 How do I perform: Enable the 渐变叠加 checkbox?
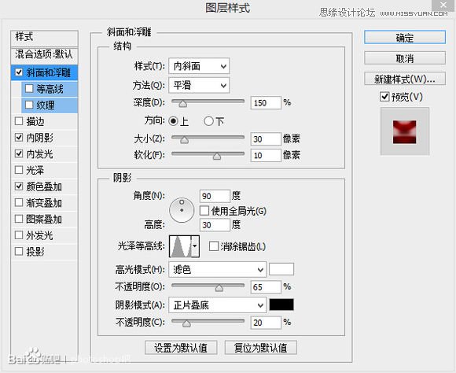pyautogui.click(x=19, y=202)
